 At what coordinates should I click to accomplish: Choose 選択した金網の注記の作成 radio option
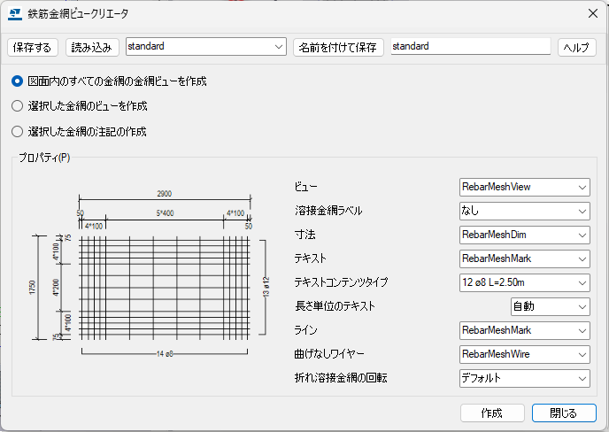click(x=18, y=132)
